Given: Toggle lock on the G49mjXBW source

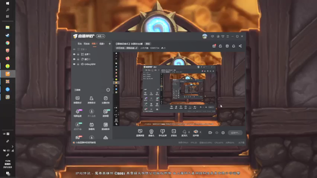Looking at the screenshot, I should pyautogui.click(x=78, y=64).
